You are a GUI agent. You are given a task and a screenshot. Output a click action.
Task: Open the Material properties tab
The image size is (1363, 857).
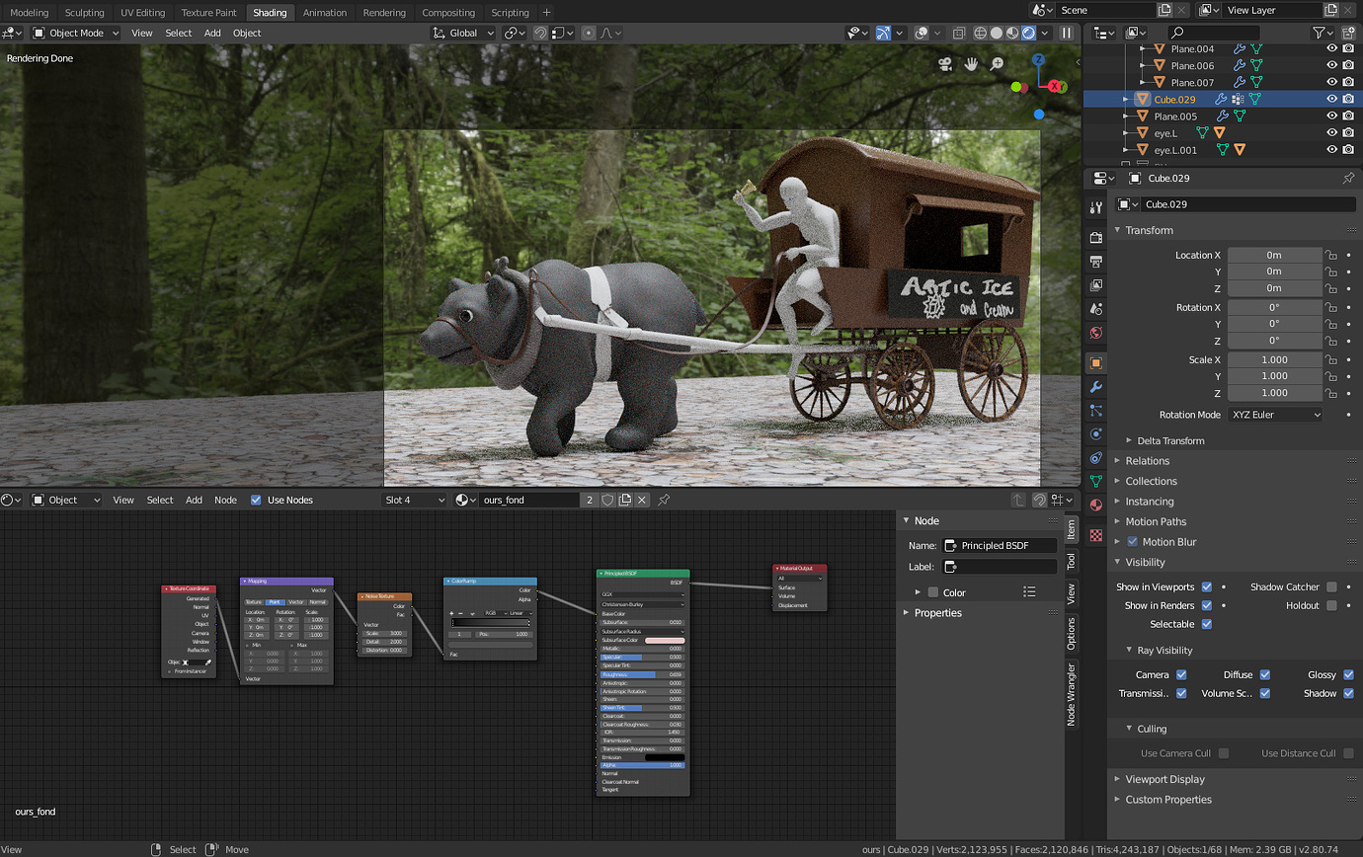[1095, 505]
